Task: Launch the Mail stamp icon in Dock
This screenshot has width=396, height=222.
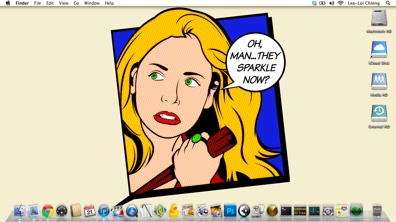Action: point(34,211)
